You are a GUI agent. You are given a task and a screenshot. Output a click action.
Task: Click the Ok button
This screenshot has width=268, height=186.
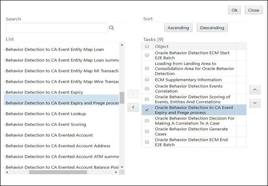(234, 10)
